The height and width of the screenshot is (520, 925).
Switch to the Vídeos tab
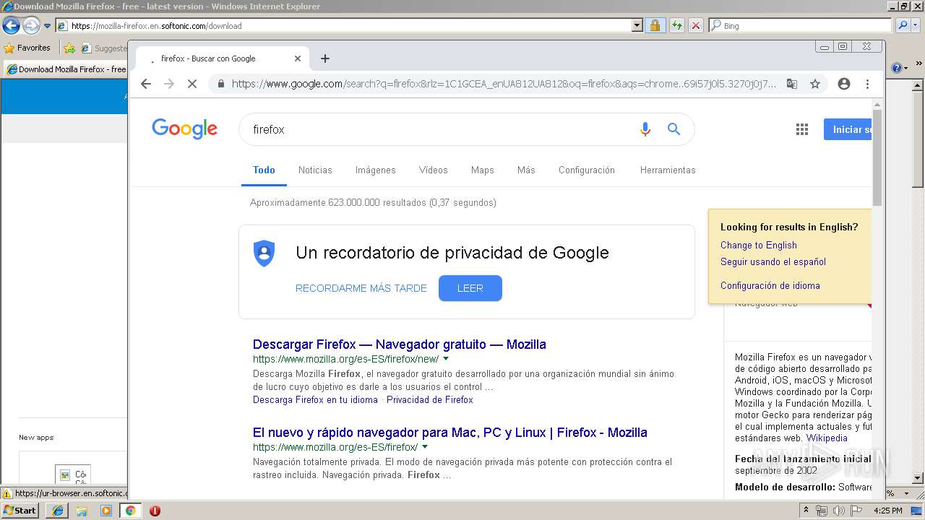click(433, 170)
